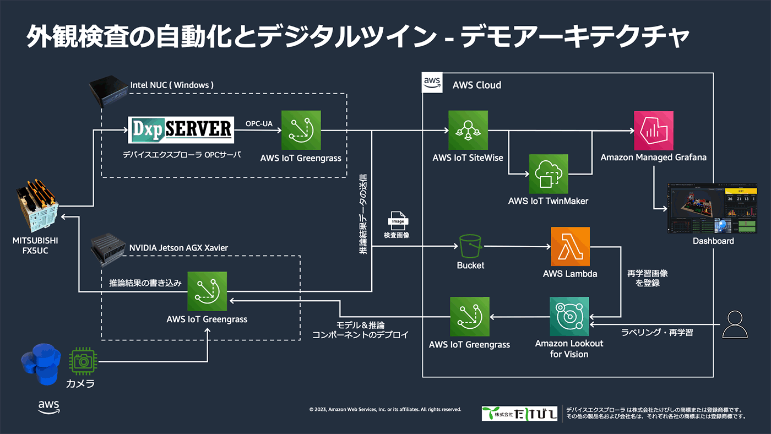Click the Amazon Lookout for Vision icon

pyautogui.click(x=569, y=317)
